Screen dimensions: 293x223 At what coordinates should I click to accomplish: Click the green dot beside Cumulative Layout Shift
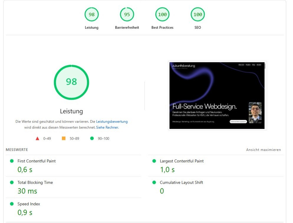pyautogui.click(x=154, y=182)
